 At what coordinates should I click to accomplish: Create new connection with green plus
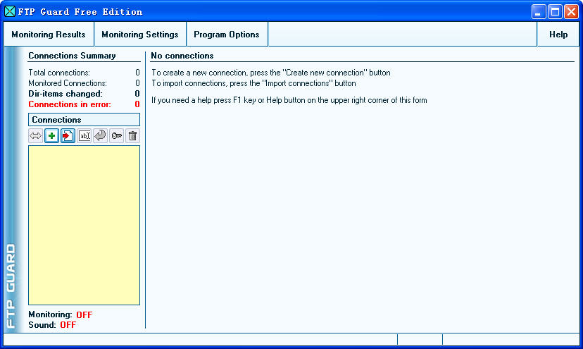[x=52, y=136]
